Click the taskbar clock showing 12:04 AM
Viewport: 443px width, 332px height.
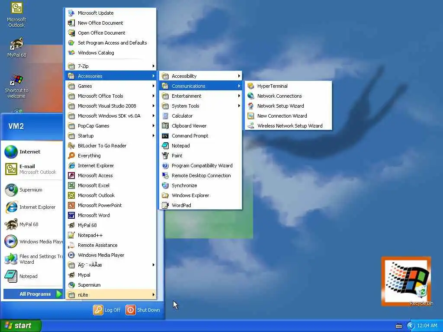(x=427, y=326)
